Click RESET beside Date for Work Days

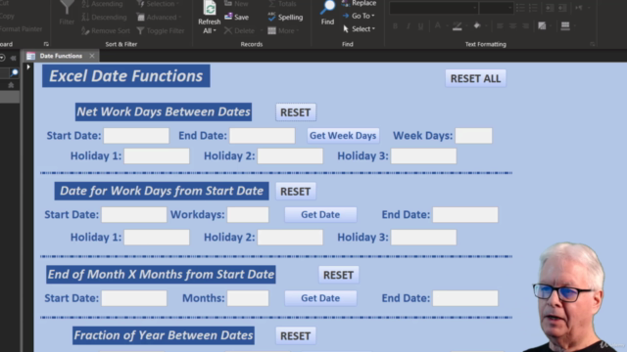coord(296,192)
